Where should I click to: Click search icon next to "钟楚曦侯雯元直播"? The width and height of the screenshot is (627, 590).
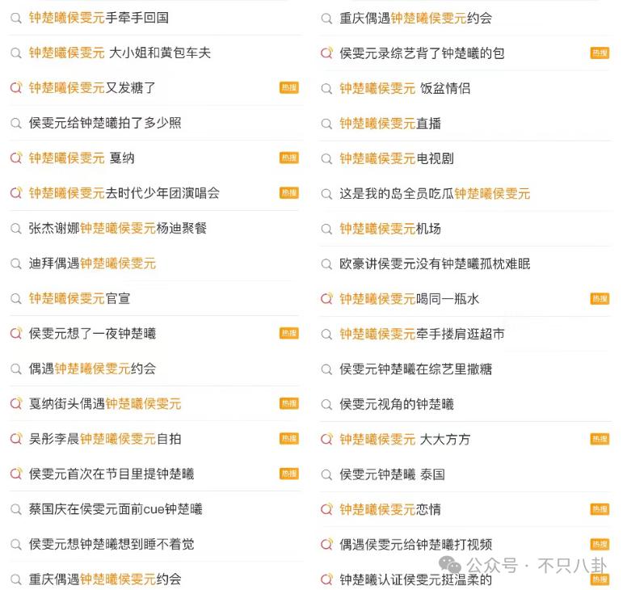(x=326, y=124)
